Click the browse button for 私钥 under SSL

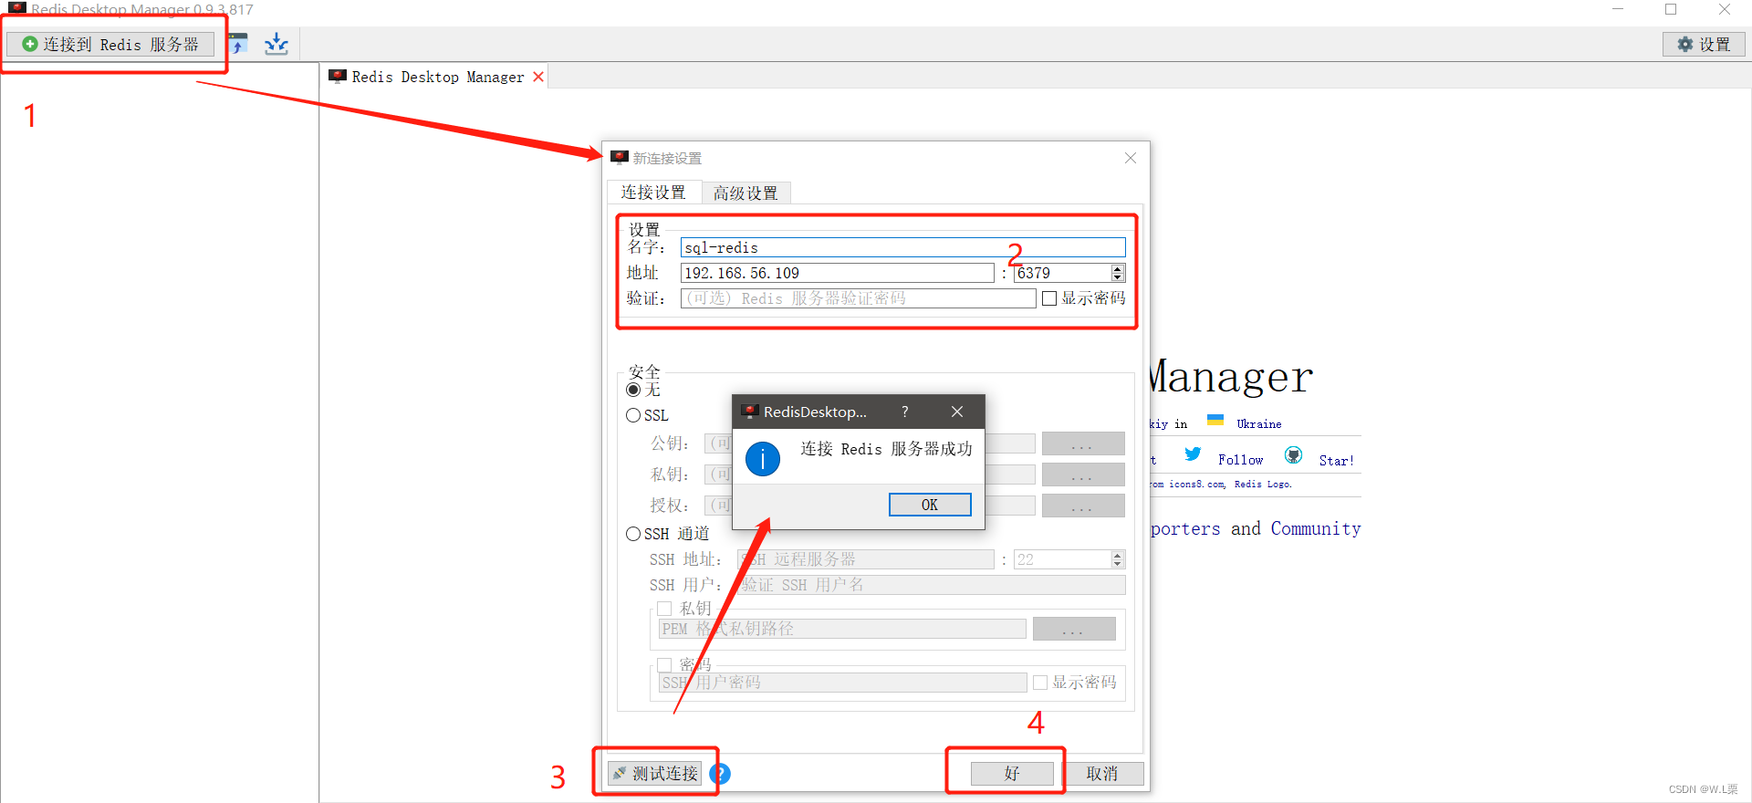[x=1083, y=474]
